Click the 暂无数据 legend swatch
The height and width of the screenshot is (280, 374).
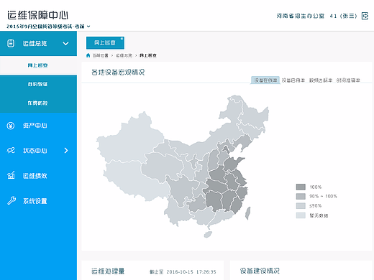(x=301, y=215)
